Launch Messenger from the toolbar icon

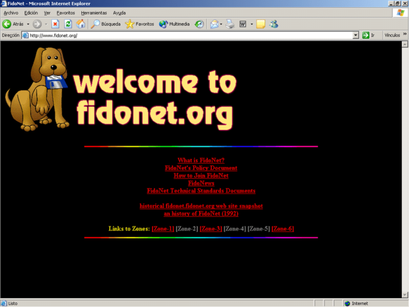[274, 24]
